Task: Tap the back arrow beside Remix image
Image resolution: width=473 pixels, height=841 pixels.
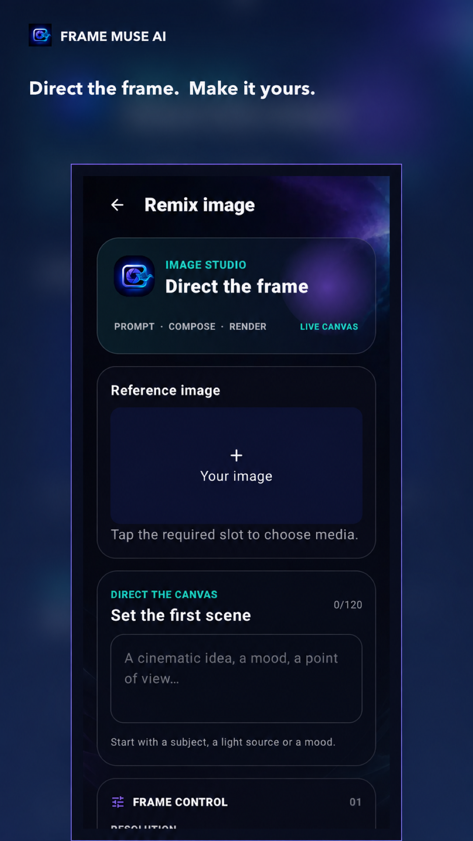Action: click(x=117, y=205)
